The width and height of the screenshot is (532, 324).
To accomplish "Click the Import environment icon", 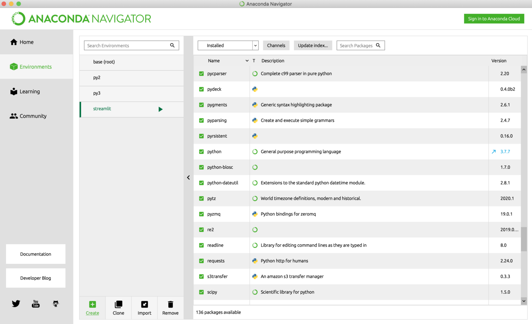I will [145, 304].
